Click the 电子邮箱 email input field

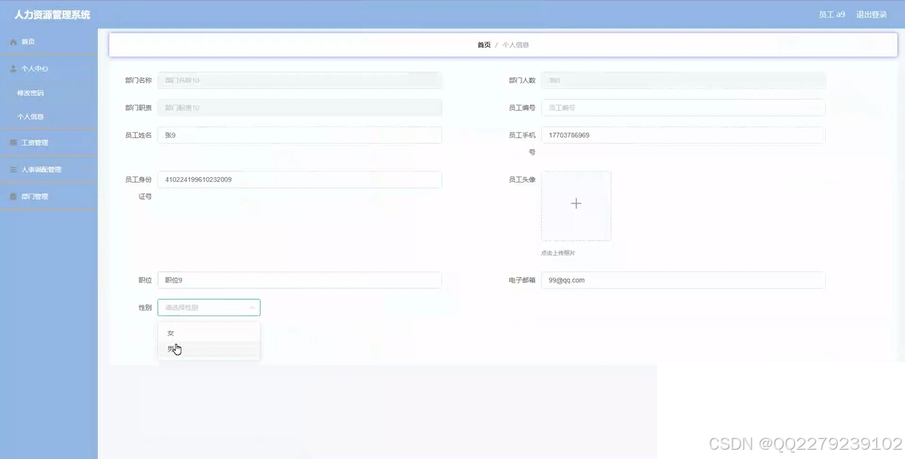683,280
